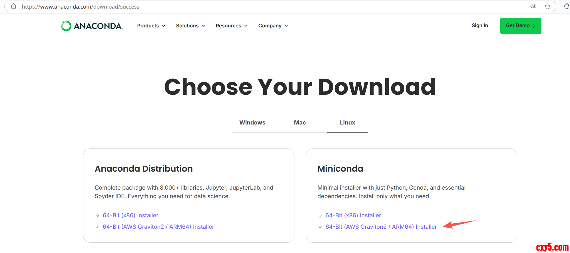Click the translate page icon
This screenshot has width=570, height=253.
[533, 6]
